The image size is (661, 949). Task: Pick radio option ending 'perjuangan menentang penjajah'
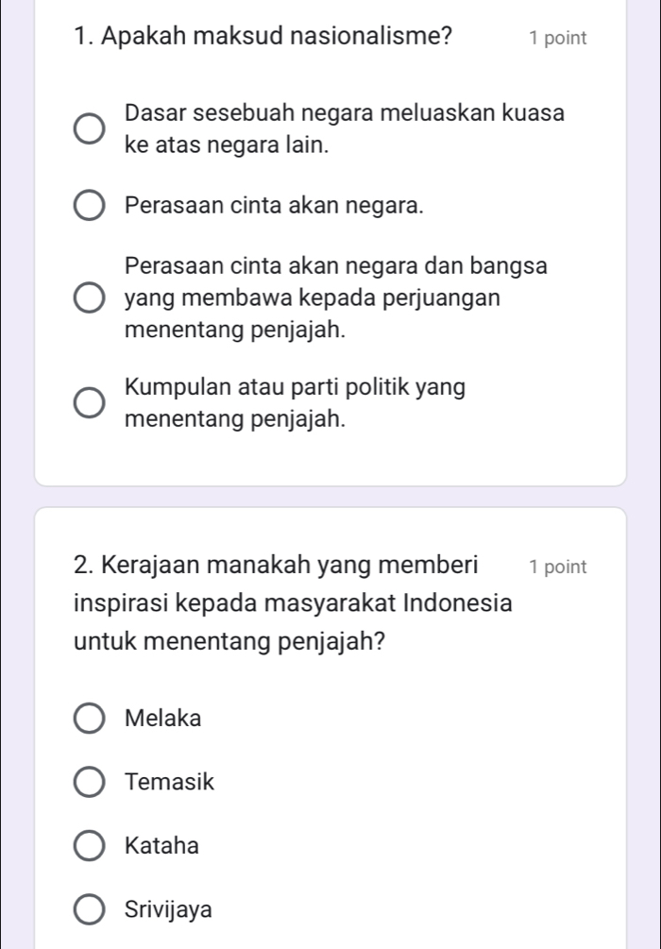[x=91, y=297]
